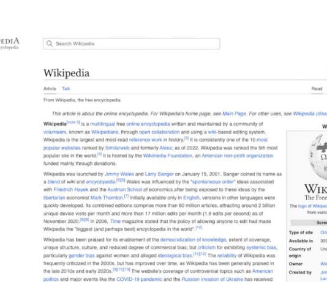Follow the criticism link
Image resolution: width=327 pixels, height=282 pixels.
coord(206,247)
